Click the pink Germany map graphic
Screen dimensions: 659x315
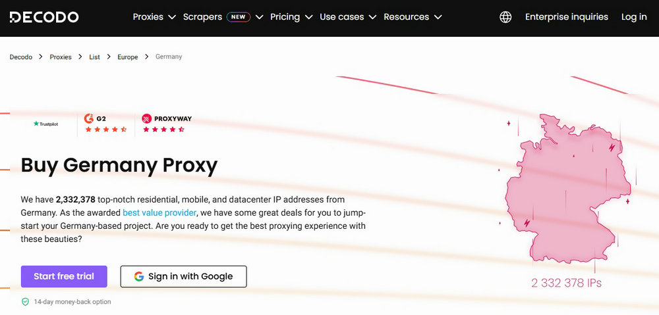click(568, 189)
